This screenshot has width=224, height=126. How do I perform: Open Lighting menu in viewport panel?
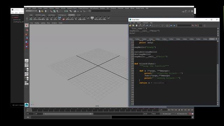43,23
